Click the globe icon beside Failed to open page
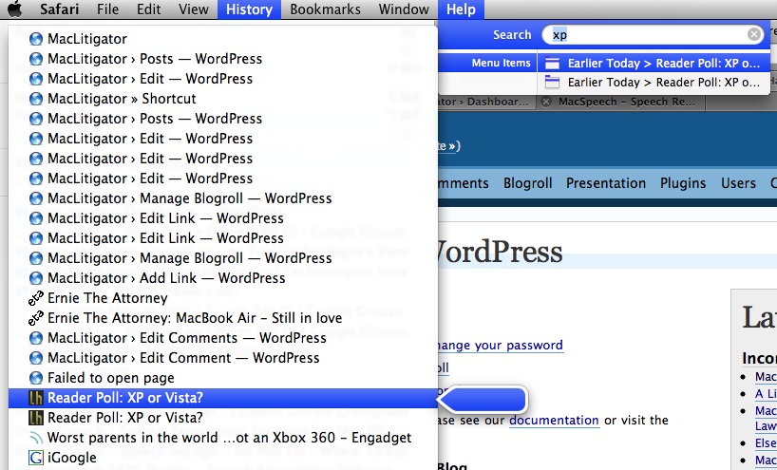 pyautogui.click(x=36, y=378)
